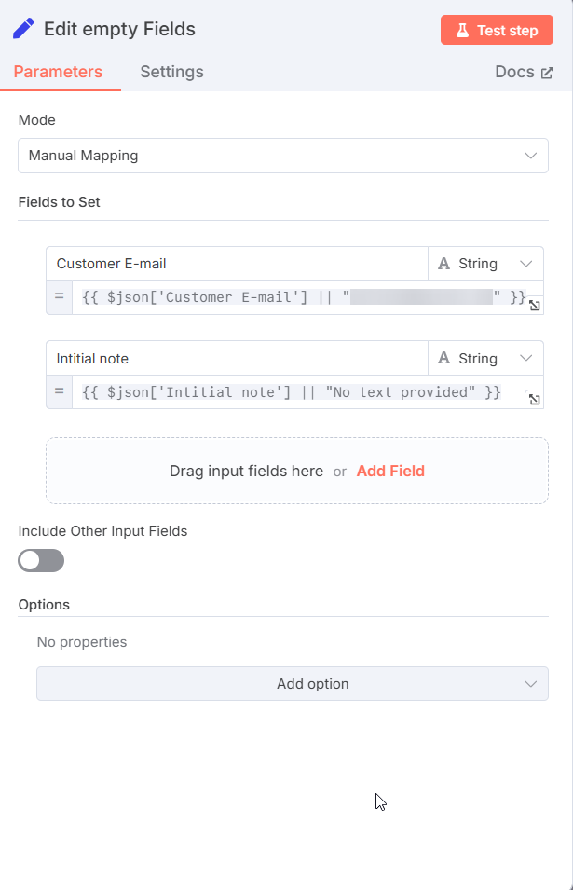Image resolution: width=573 pixels, height=890 pixels.
Task: Click the equals sign beside Customer E-mail expression
Action: click(x=59, y=296)
